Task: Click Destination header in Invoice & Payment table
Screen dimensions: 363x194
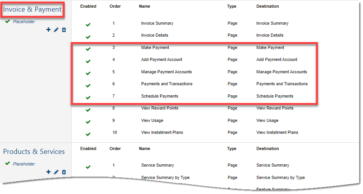Action: [268, 6]
